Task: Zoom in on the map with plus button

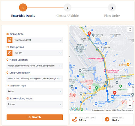Action: click(130, 100)
